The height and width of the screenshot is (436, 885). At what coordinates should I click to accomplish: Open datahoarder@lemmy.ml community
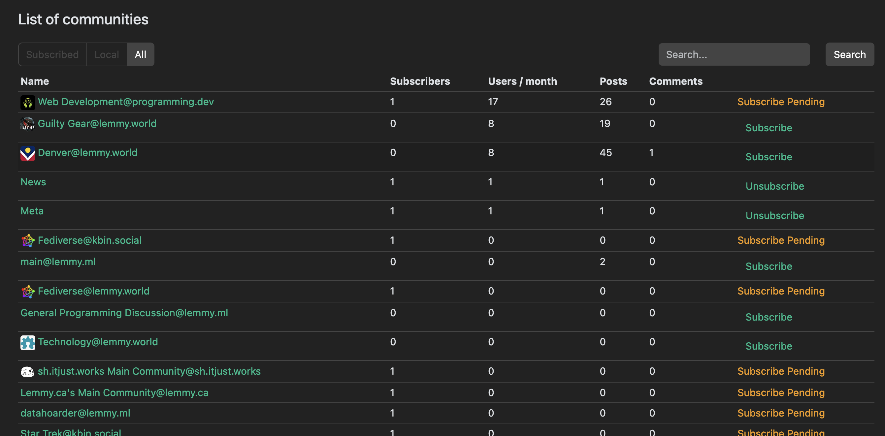click(x=75, y=413)
